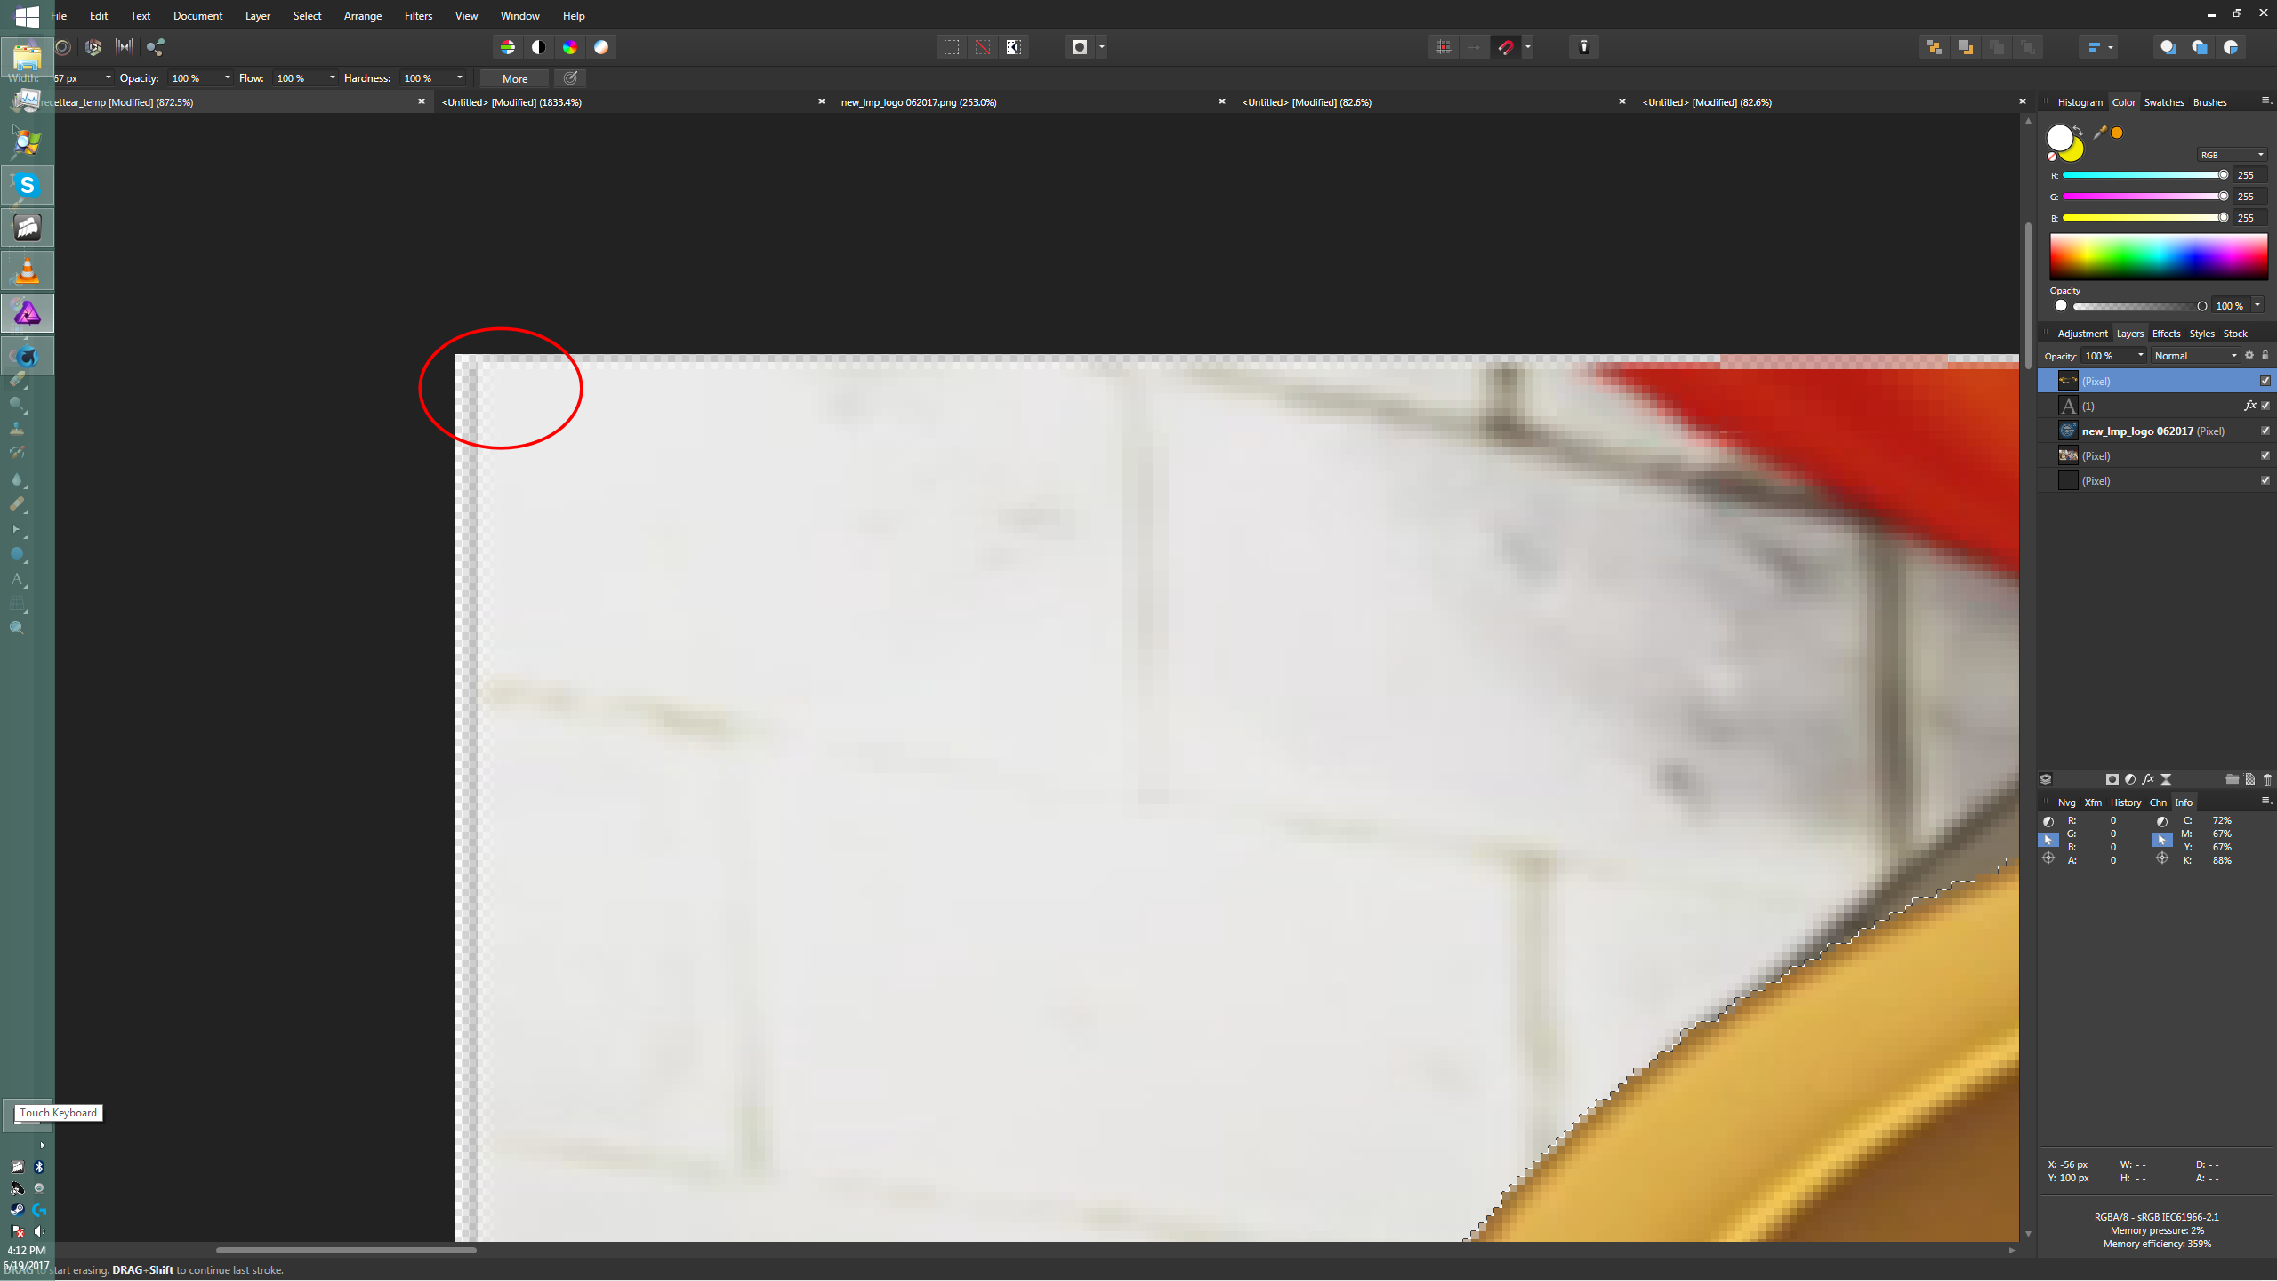The height and width of the screenshot is (1281, 2277).
Task: Select the Text tool in the left toolbar
Action: 17,579
